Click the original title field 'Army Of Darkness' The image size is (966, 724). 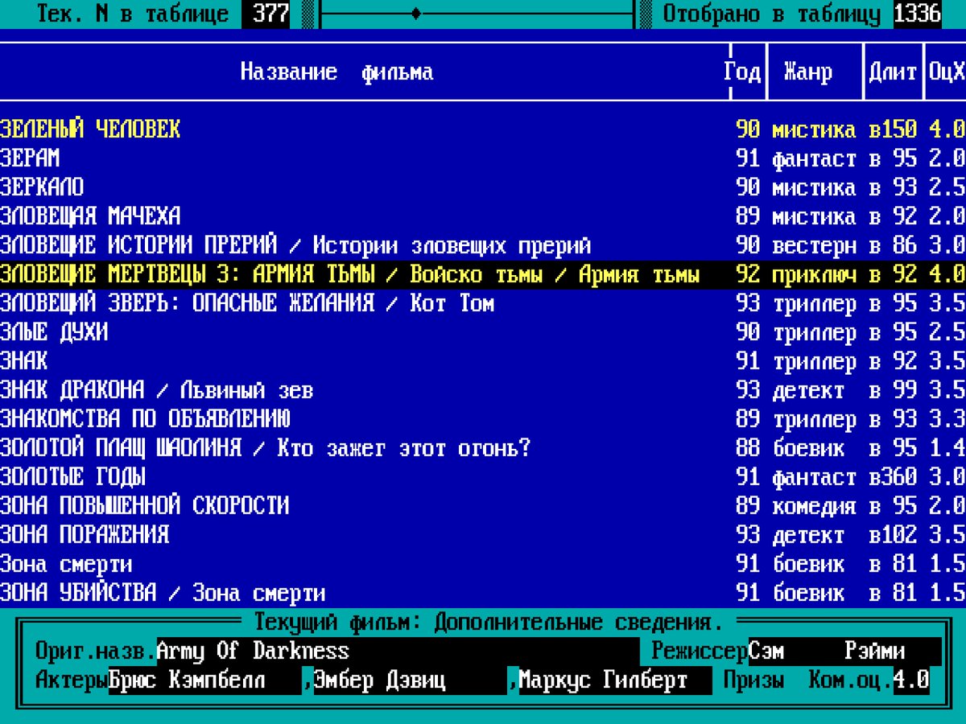398,651
